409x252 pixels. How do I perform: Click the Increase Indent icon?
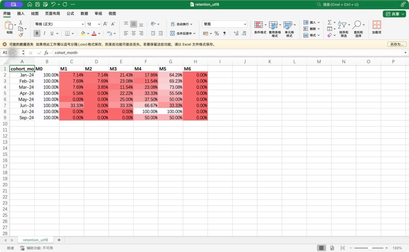(x=160, y=33)
